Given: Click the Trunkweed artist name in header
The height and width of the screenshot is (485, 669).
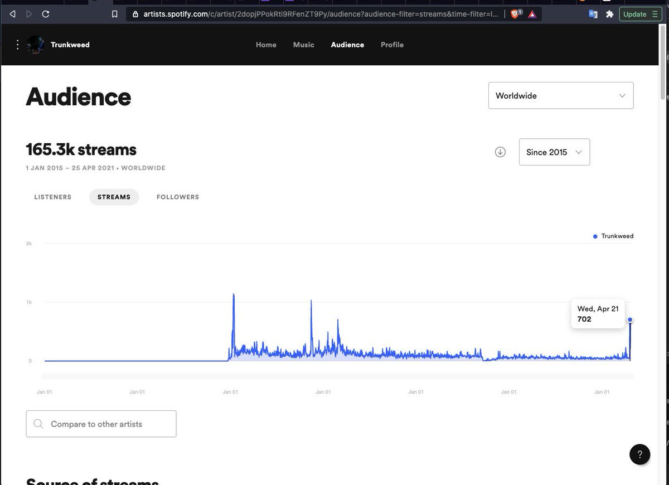Looking at the screenshot, I should pos(70,45).
